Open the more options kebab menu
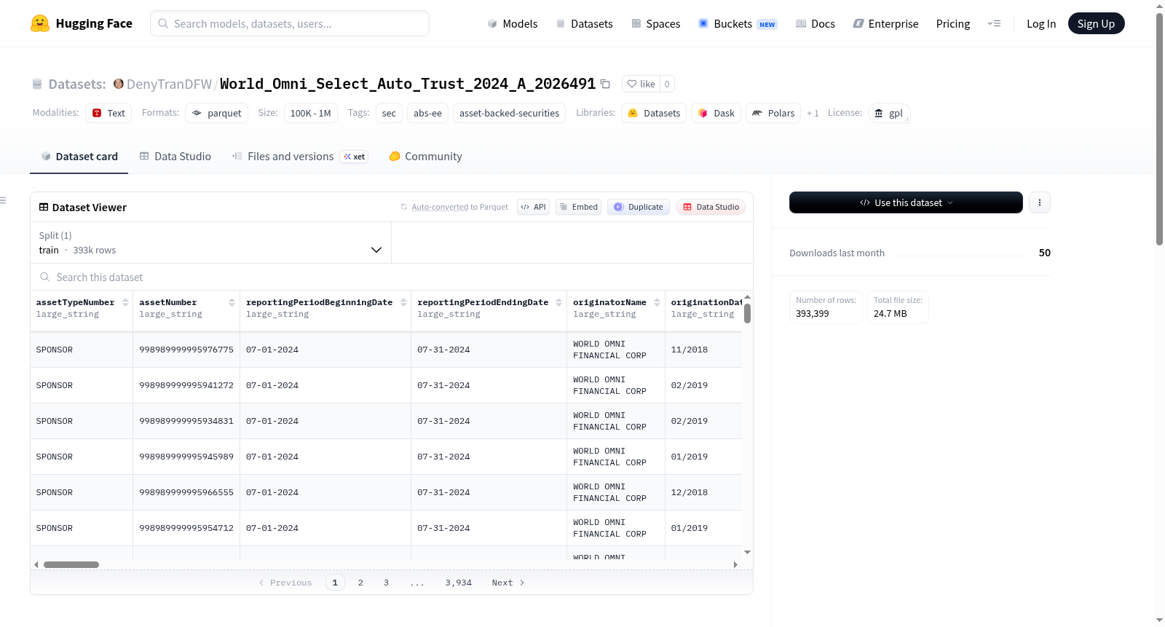 point(1040,202)
